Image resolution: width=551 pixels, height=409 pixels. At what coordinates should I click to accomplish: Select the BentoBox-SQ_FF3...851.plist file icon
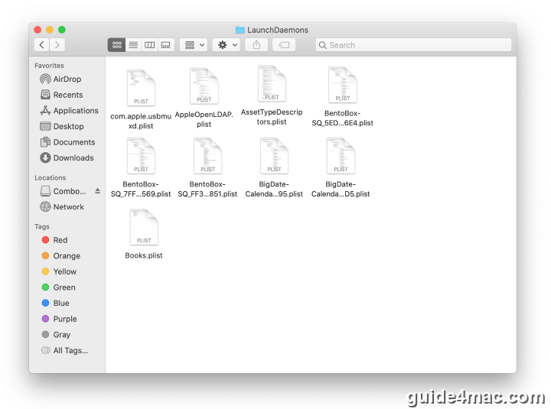click(x=207, y=155)
